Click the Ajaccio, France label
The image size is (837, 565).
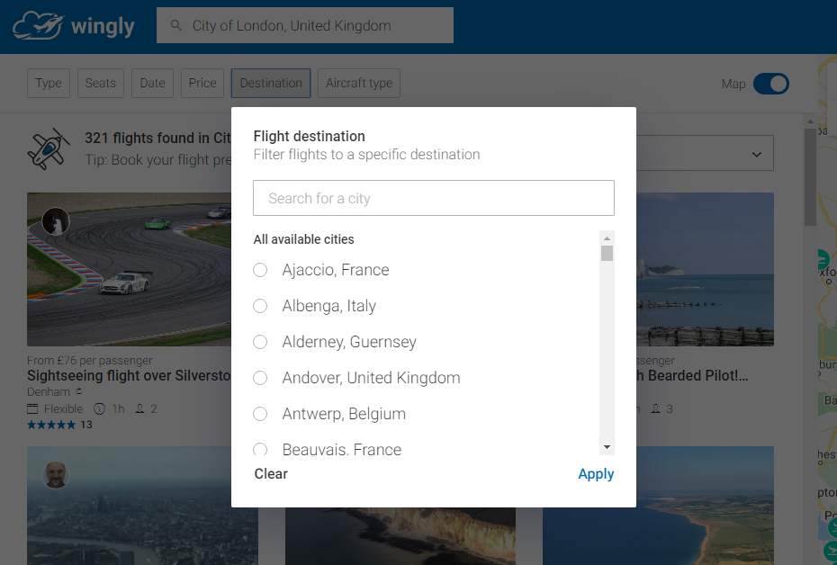pyautogui.click(x=336, y=270)
